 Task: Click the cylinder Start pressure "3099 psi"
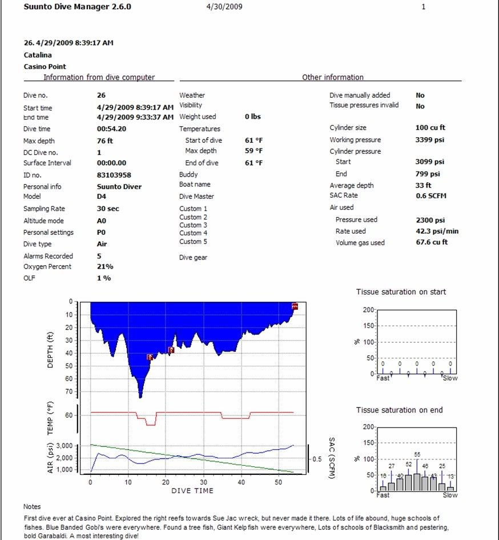point(430,162)
